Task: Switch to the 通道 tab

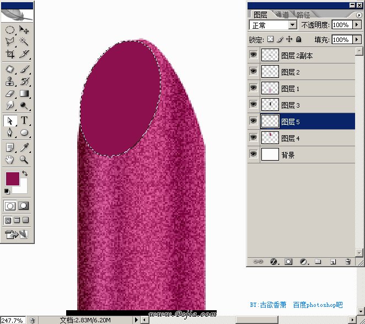Action: click(x=282, y=15)
